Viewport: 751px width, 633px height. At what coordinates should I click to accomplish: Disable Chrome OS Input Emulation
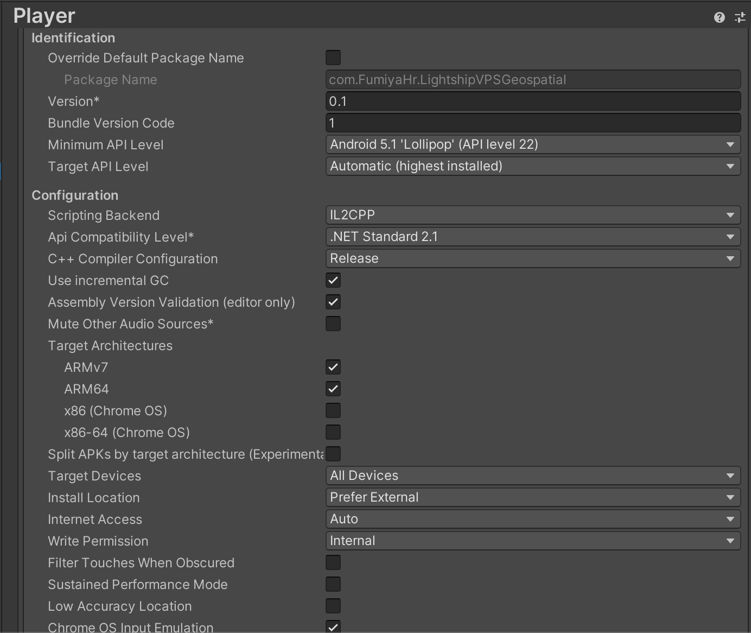[333, 626]
